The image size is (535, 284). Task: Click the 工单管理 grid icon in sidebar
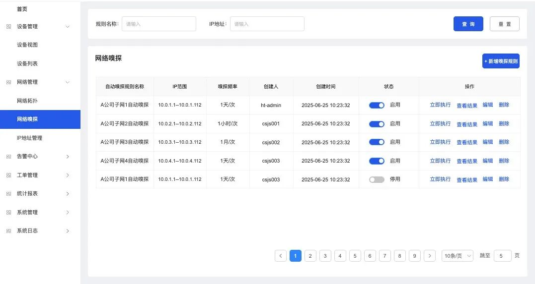click(x=8, y=175)
